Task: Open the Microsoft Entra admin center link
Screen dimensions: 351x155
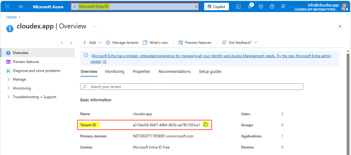Action: tap(211, 56)
